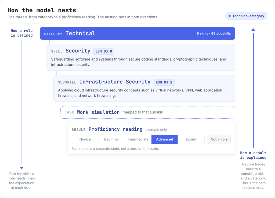
Task: Click the ESM 03.0 badge
Action: pyautogui.click(x=104, y=51)
